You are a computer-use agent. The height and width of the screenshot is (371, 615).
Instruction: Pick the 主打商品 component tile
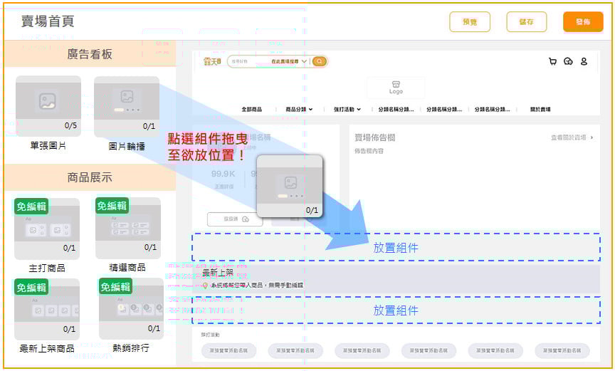point(47,228)
